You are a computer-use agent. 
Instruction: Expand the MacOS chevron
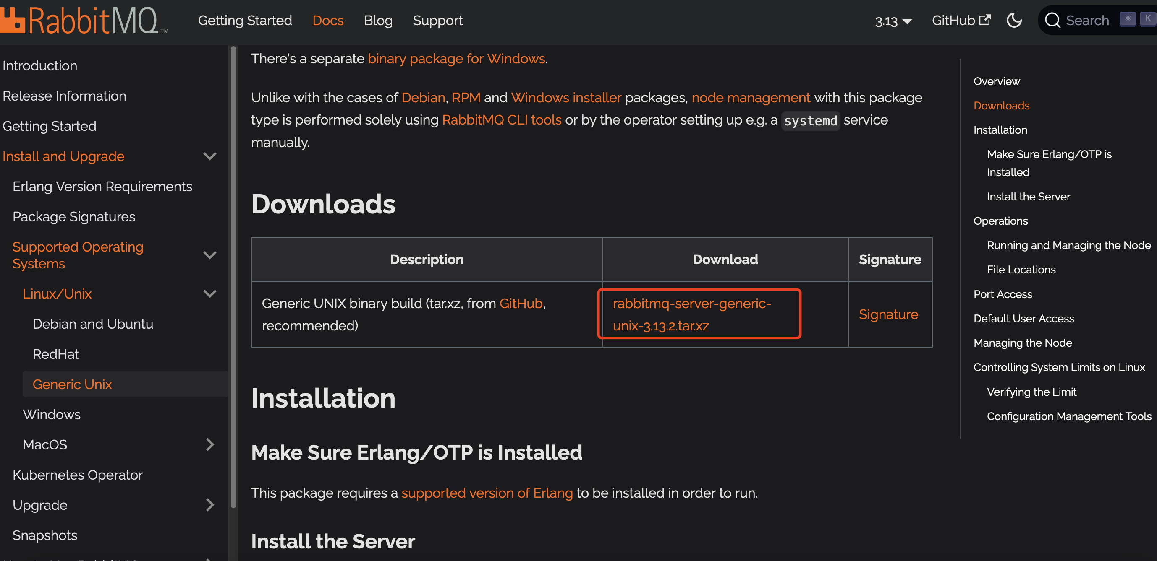(210, 444)
